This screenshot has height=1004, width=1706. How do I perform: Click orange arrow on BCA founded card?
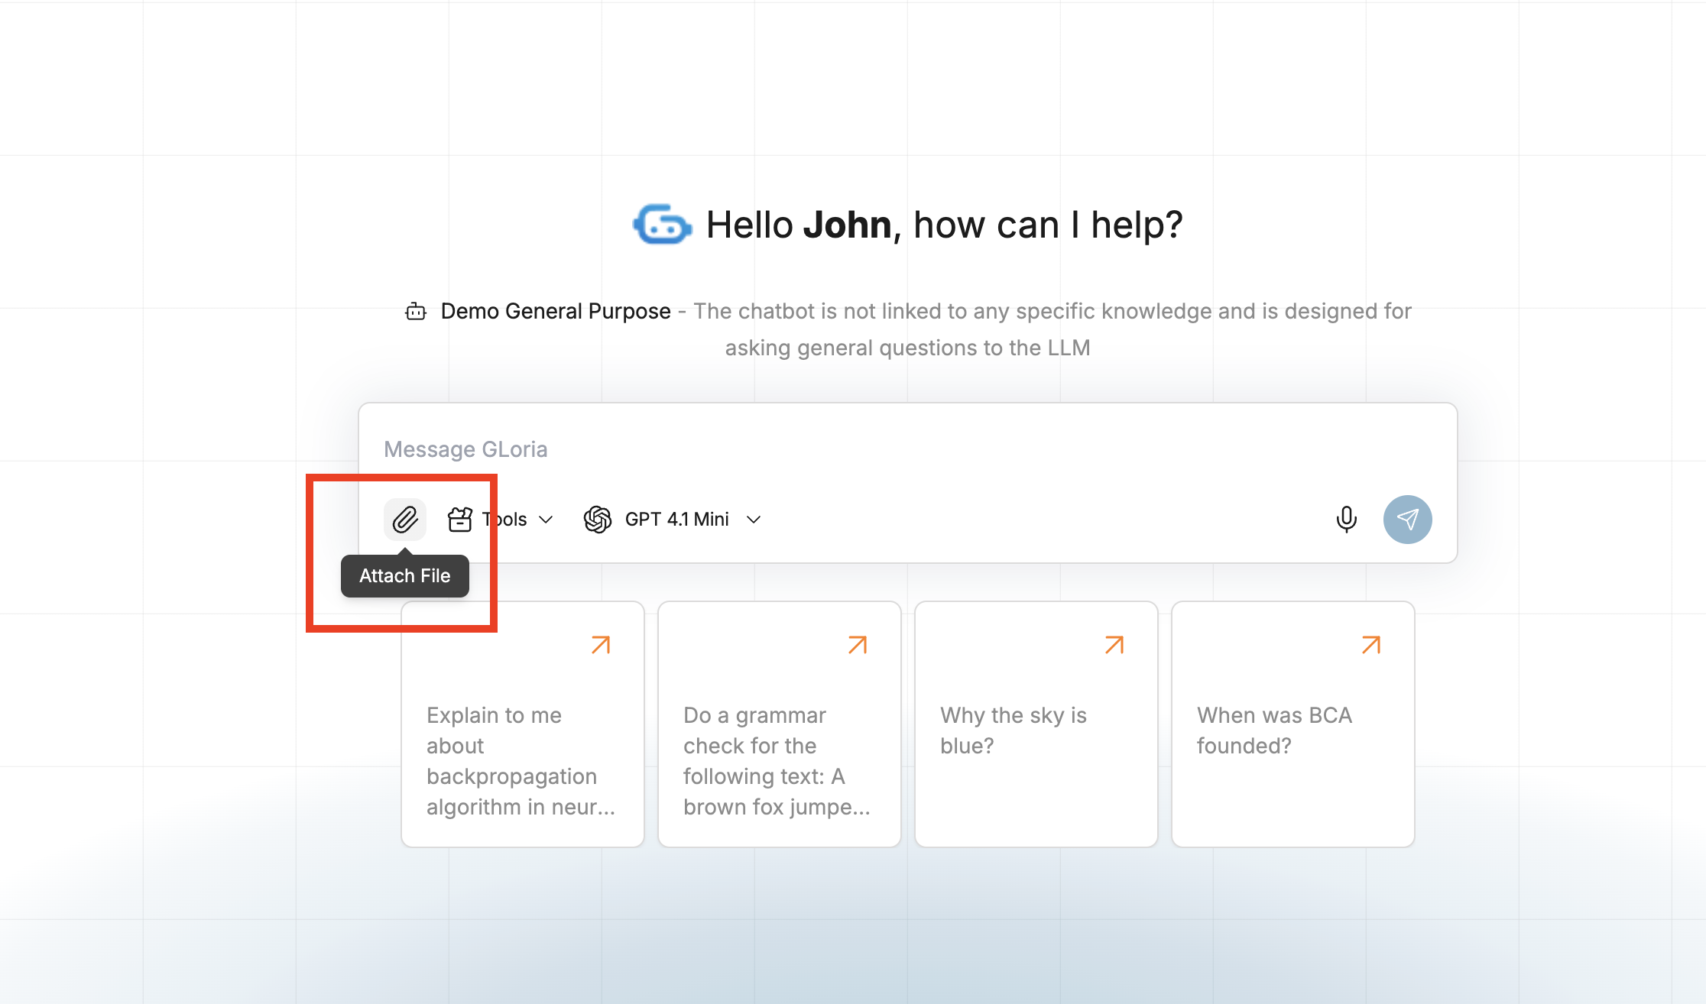coord(1371,645)
